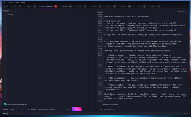Click the Undock... button in Output panel
191x117 pixels.
(182, 12)
